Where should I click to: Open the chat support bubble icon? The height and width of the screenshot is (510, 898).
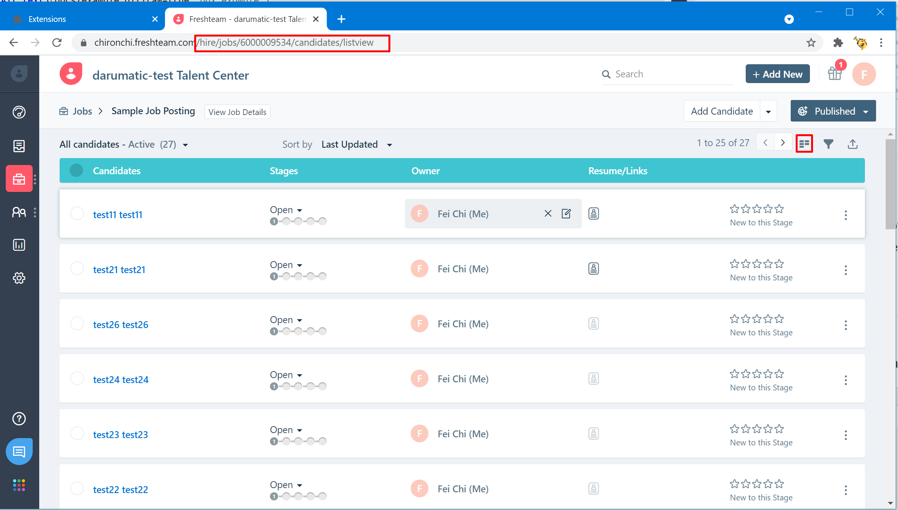19,451
